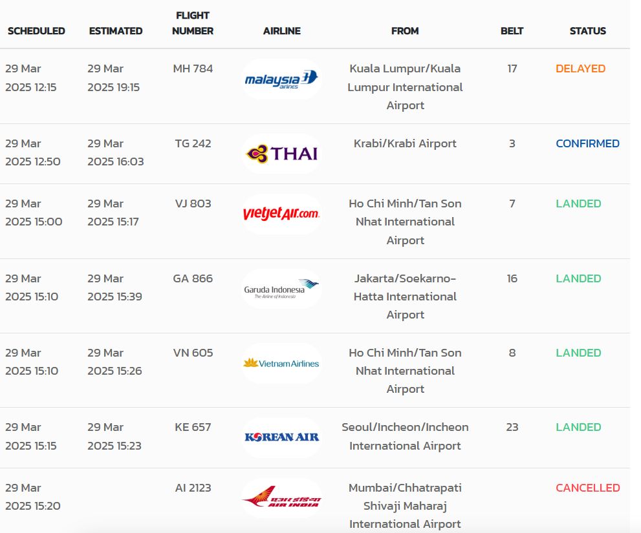Select the SCHEDULED column header
Viewport: 641px width, 533px height.
(36, 31)
